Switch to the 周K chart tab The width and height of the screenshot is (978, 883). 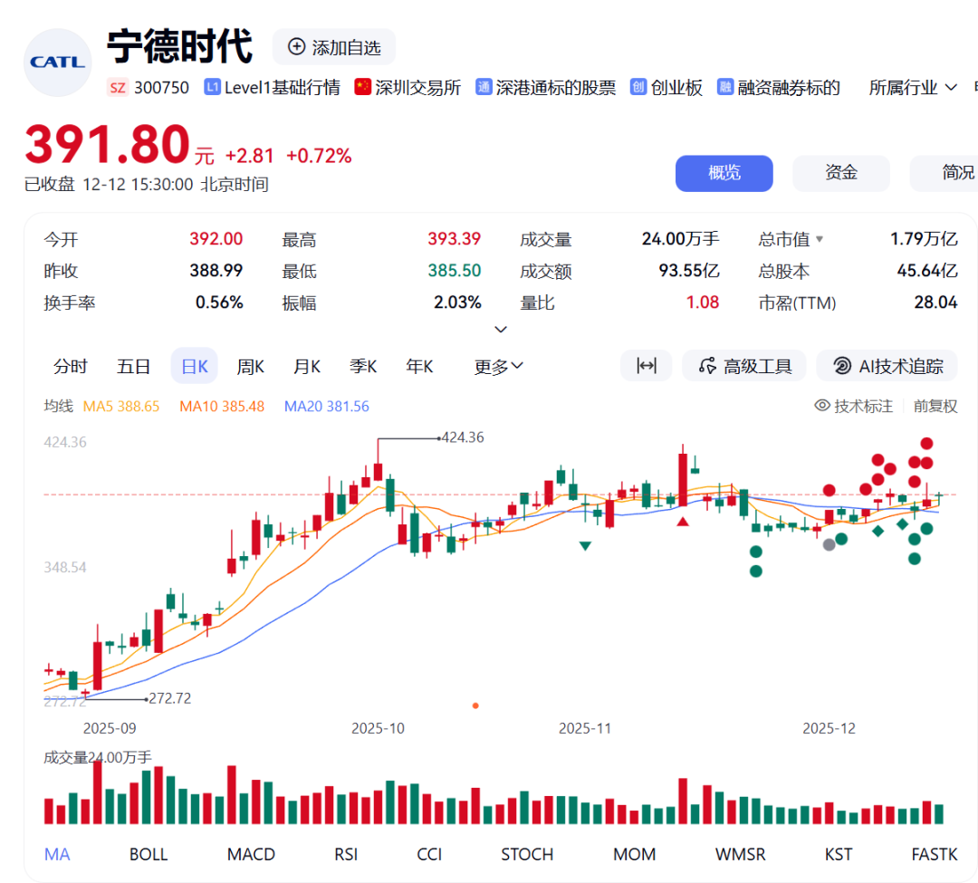pos(250,366)
